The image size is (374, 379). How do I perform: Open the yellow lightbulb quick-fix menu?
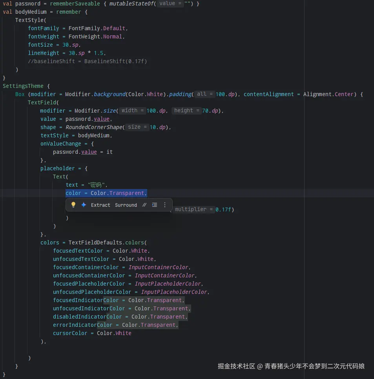click(73, 205)
